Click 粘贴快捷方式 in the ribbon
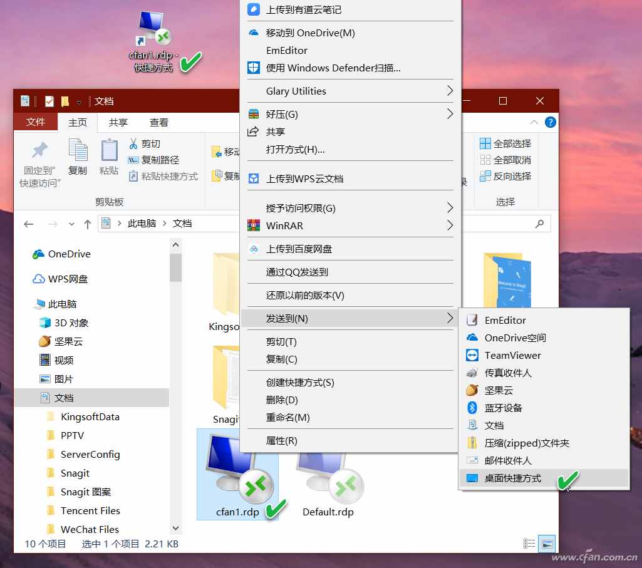 click(163, 177)
